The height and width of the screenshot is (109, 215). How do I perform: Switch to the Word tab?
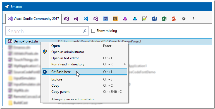pos(154,19)
